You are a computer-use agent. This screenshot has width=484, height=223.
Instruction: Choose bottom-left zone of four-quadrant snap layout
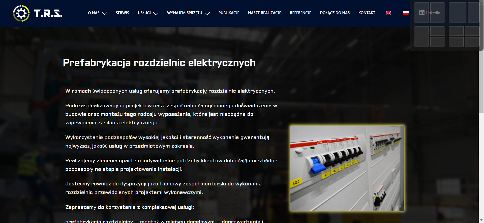click(456, 42)
